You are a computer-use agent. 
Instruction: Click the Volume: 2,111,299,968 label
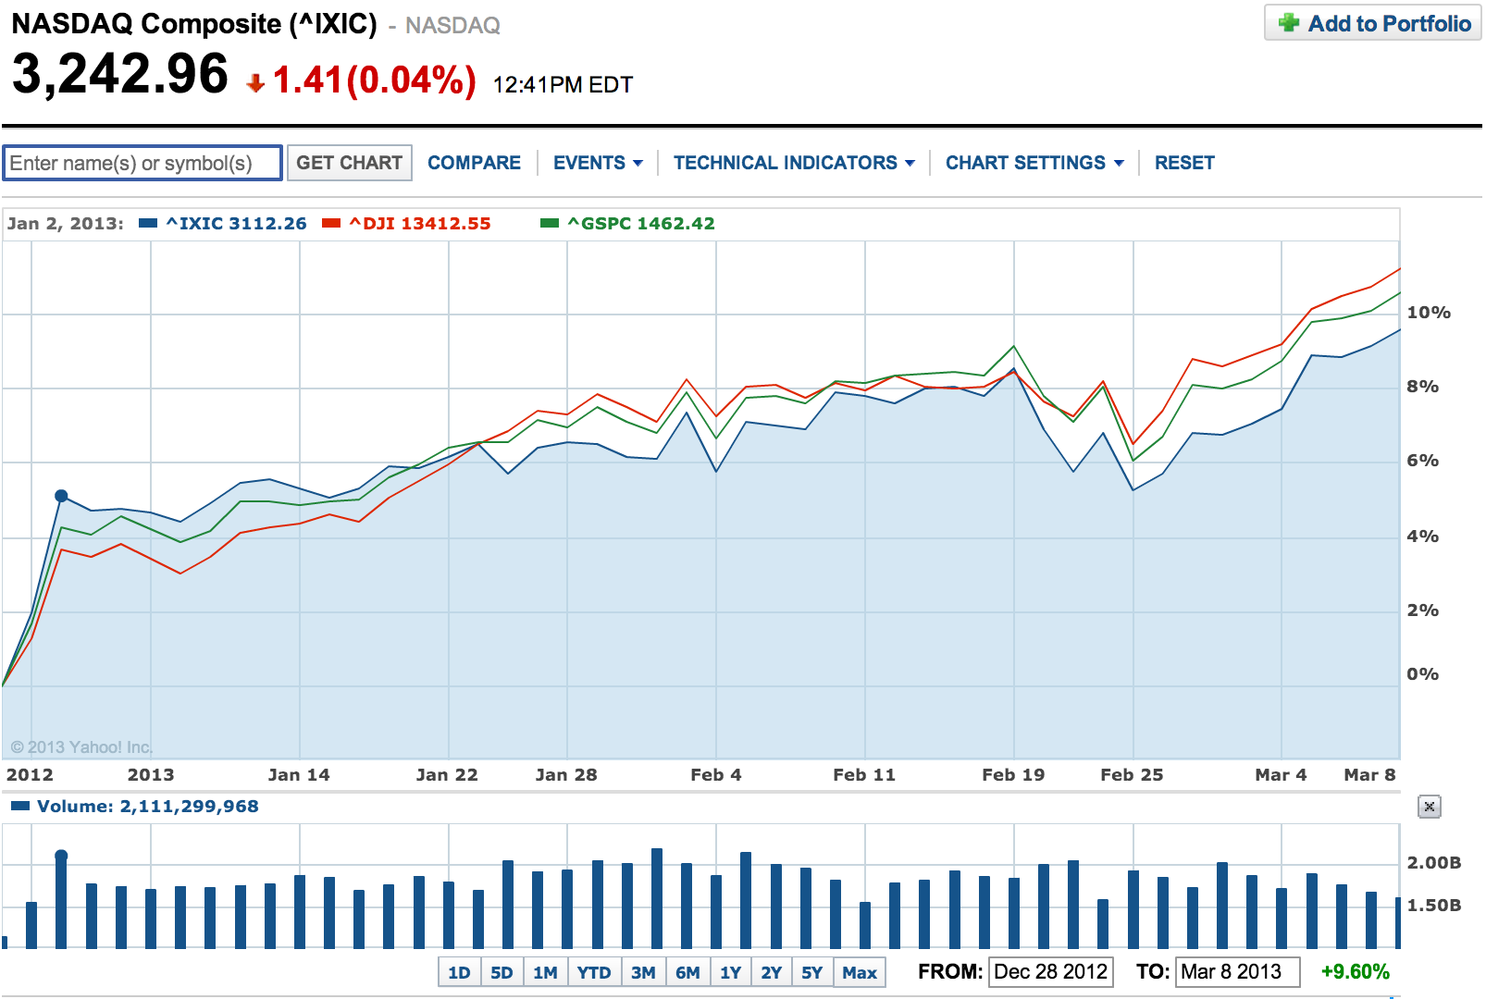tap(148, 807)
